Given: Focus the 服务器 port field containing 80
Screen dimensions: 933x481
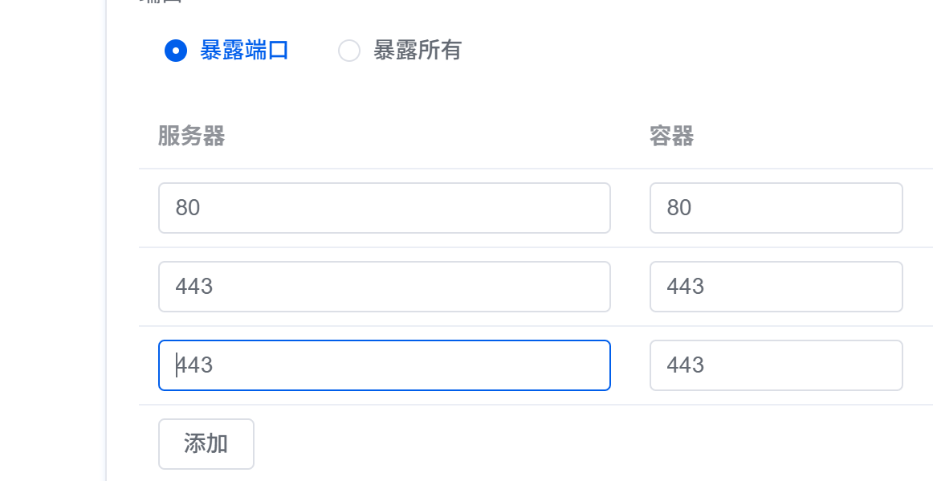Looking at the screenshot, I should 384,208.
